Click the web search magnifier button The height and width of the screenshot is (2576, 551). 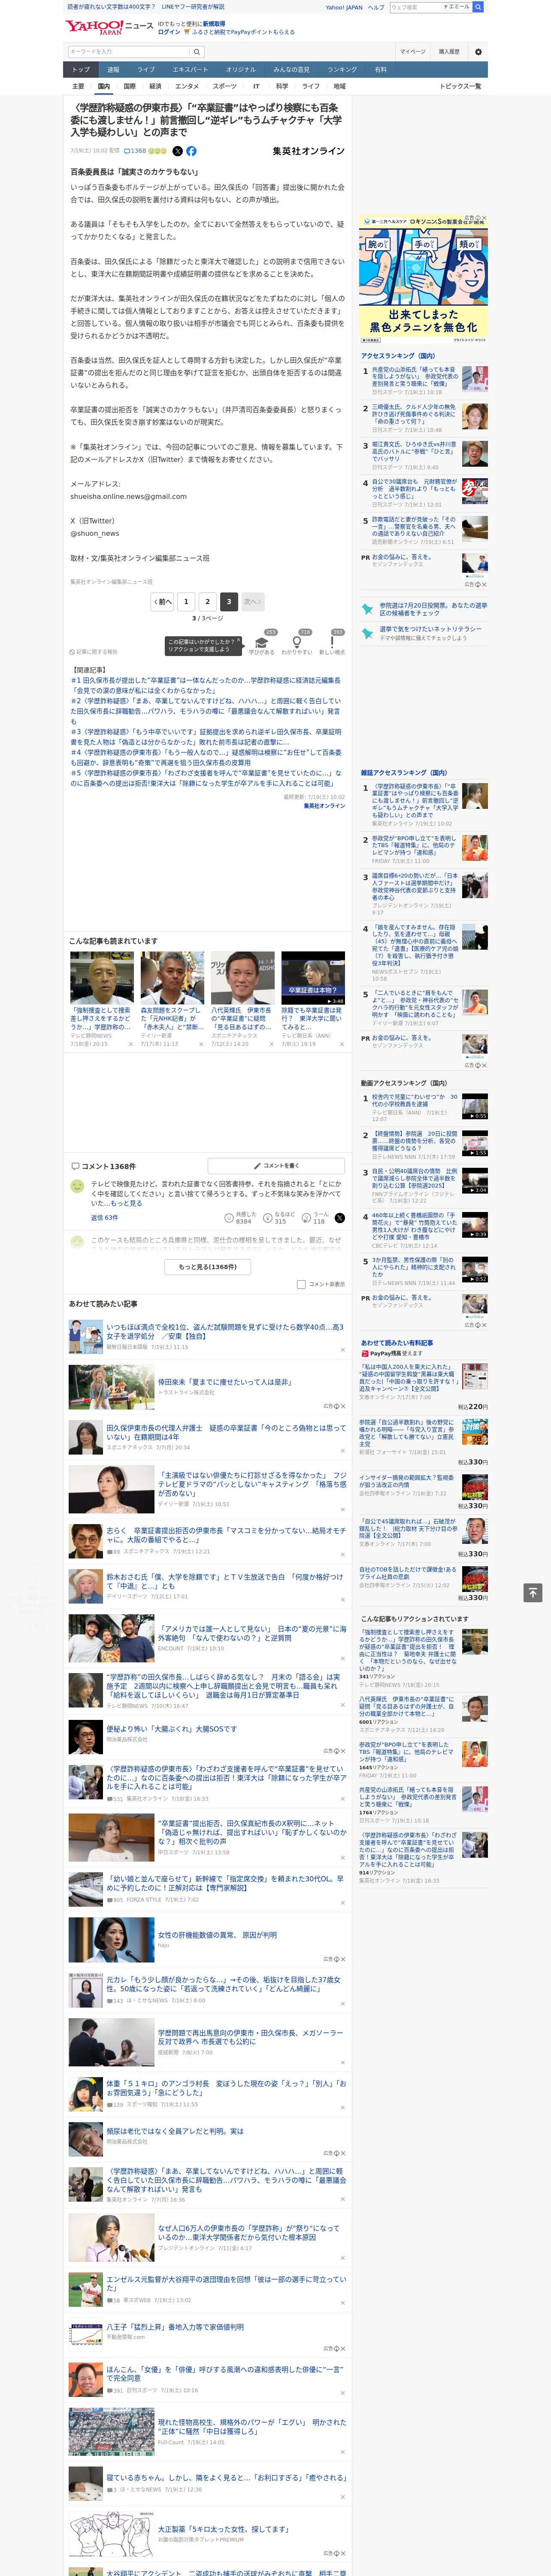[x=478, y=7]
